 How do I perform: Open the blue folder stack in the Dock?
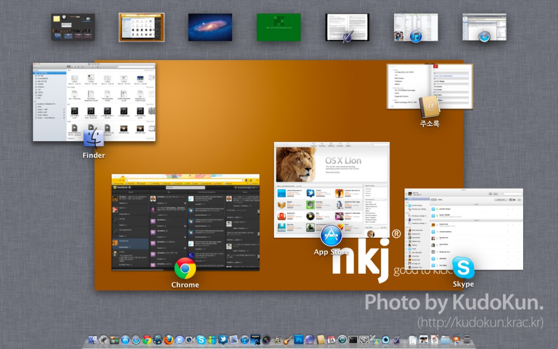point(445,340)
